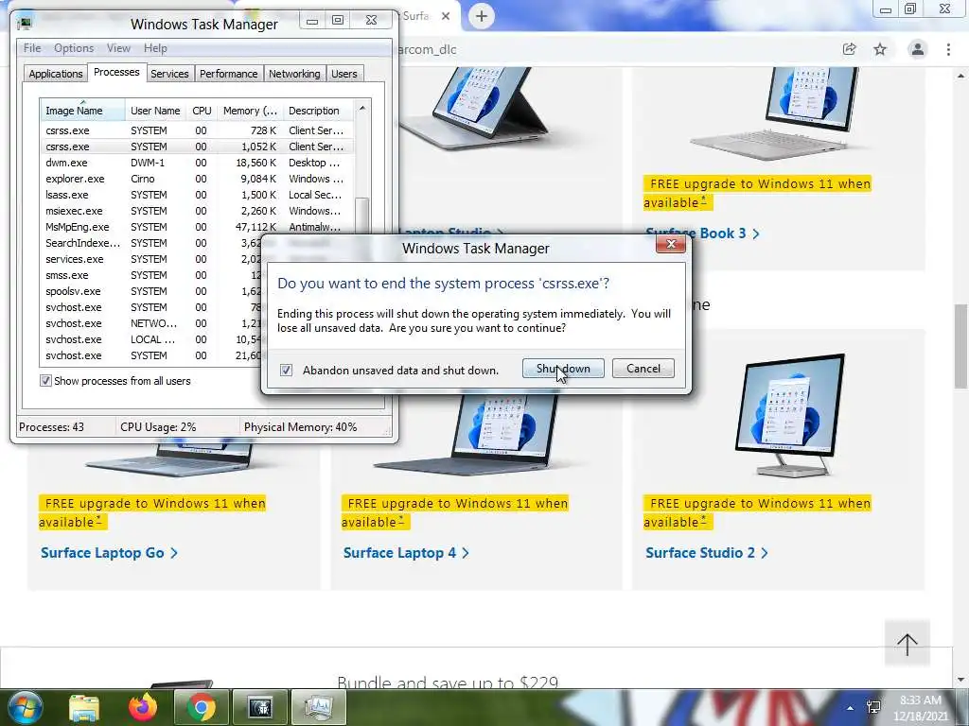Cancel the end process dialog
This screenshot has width=969, height=726.
click(x=643, y=369)
